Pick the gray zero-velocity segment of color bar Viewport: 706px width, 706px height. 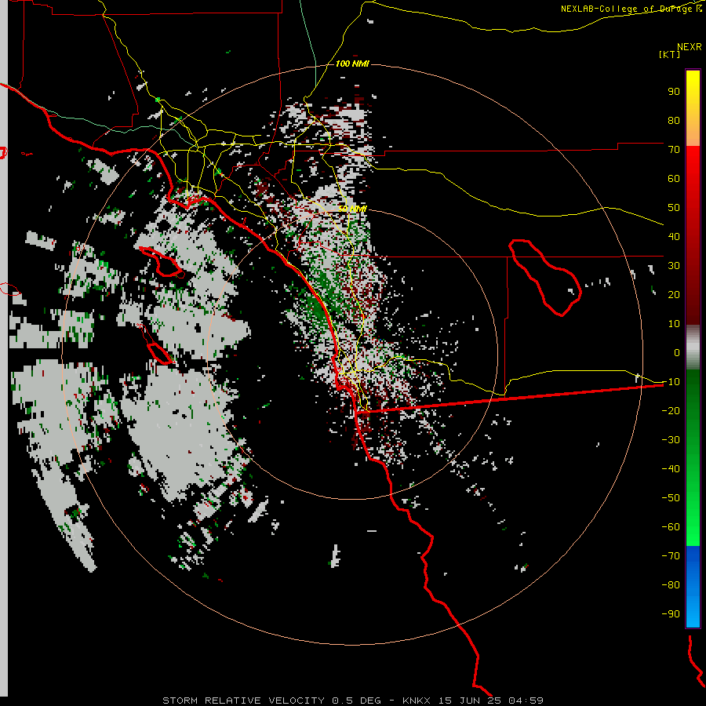click(x=693, y=347)
